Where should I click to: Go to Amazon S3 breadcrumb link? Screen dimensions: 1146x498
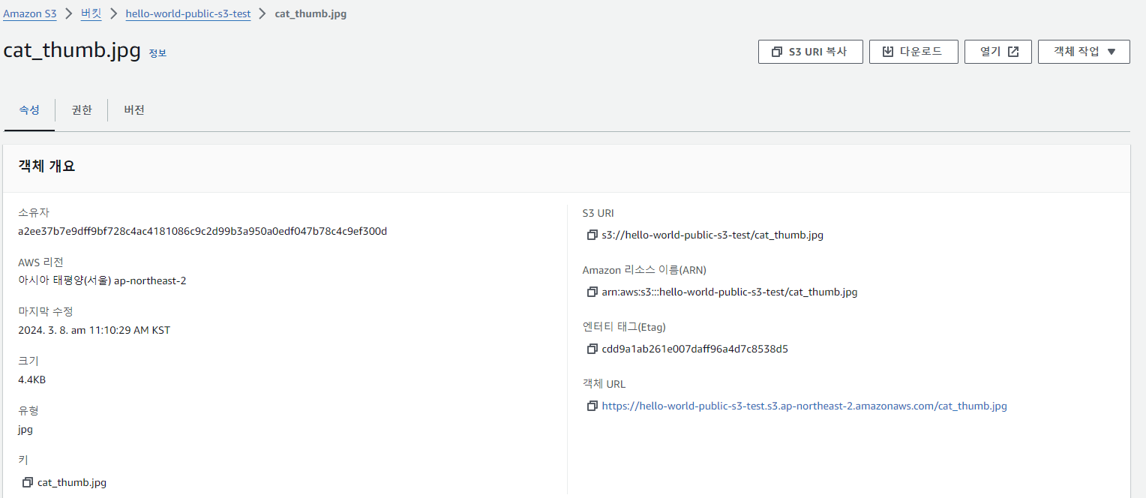tap(30, 13)
